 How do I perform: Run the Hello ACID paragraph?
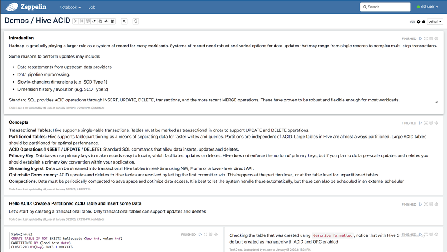pyautogui.click(x=421, y=204)
